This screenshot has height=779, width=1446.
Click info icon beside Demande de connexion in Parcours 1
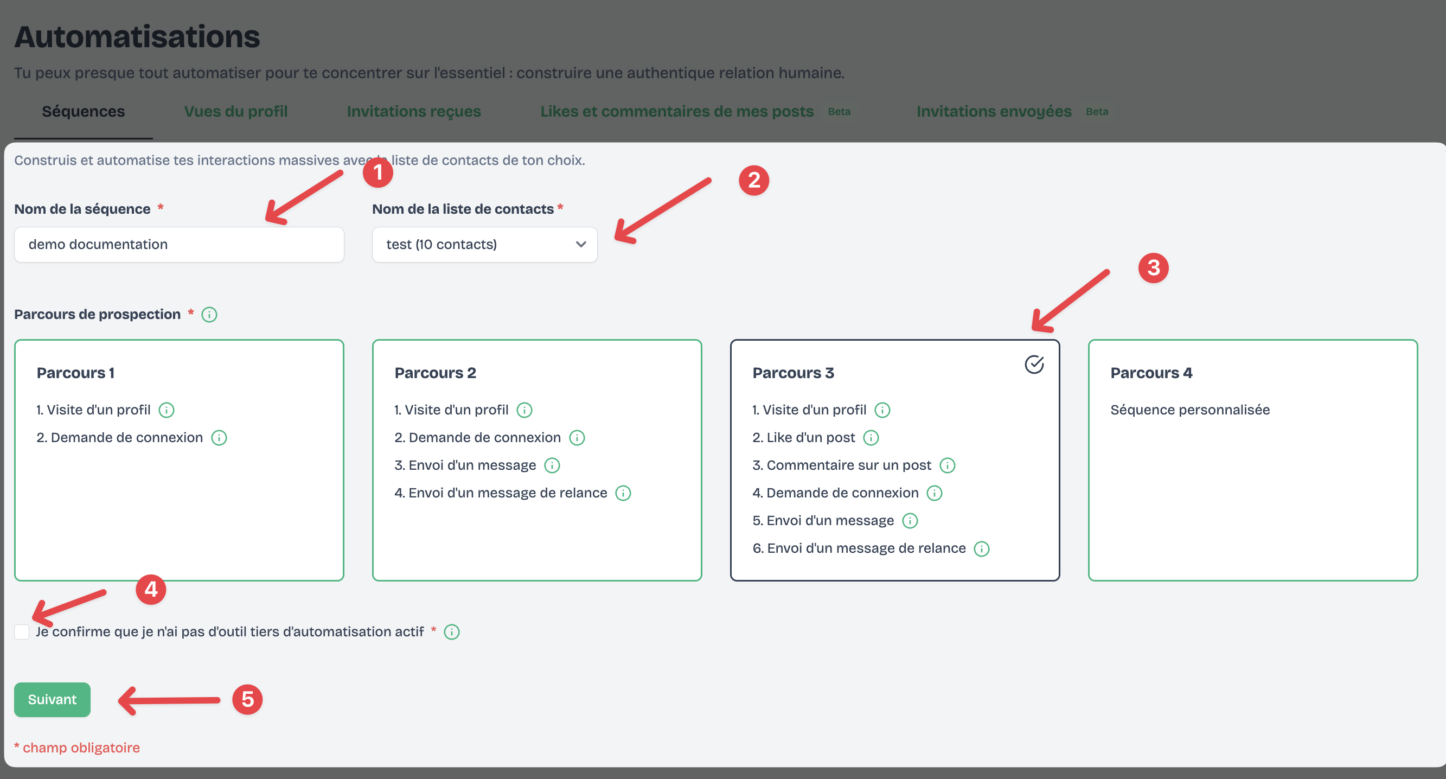point(219,438)
